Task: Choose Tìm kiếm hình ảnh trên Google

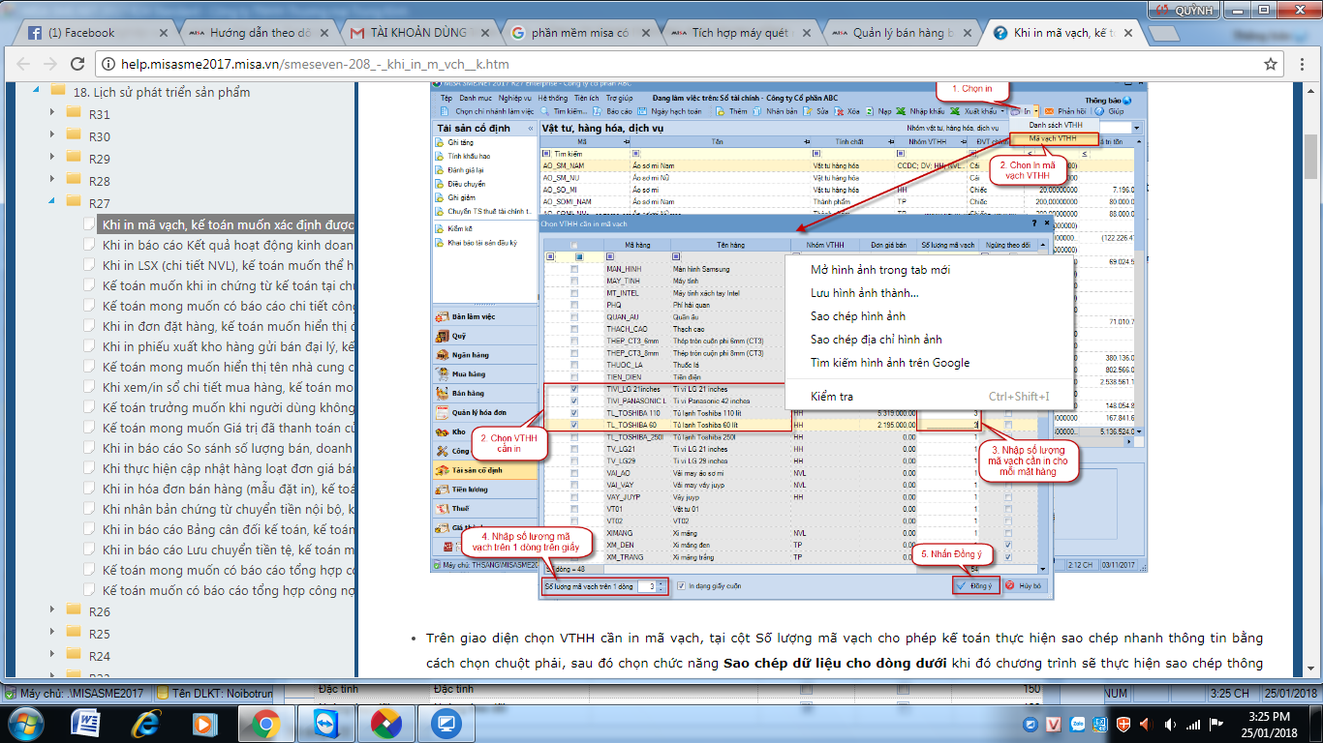Action: pos(931,363)
